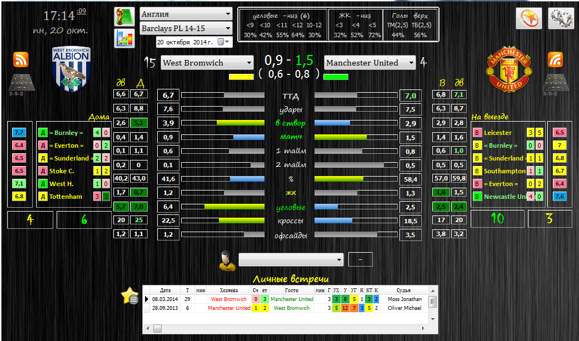Click the orange star favorites button
Image resolution: width=579 pixels, height=341 pixels.
[x=529, y=18]
